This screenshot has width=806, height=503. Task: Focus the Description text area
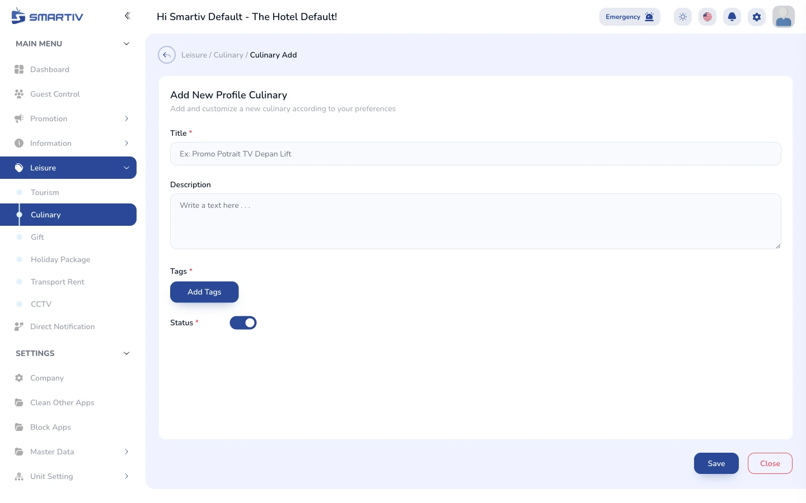click(476, 221)
